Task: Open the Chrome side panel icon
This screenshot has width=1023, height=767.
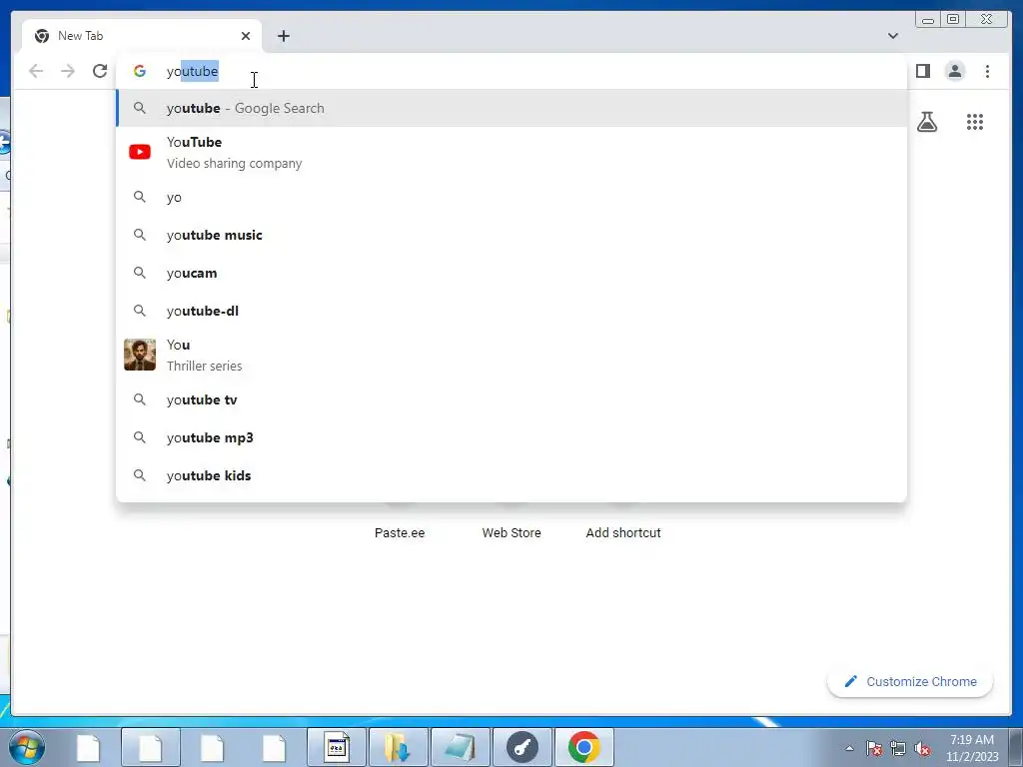Action: coord(922,71)
